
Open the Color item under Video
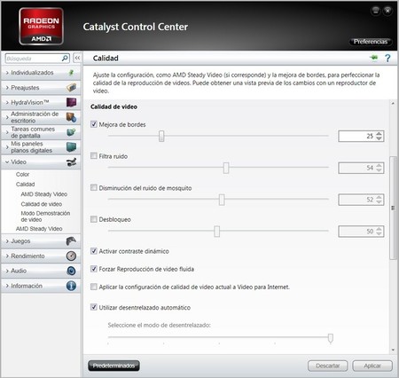click(x=22, y=174)
